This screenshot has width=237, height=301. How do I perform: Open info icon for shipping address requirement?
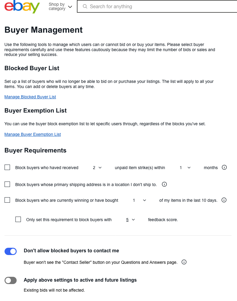click(x=164, y=184)
